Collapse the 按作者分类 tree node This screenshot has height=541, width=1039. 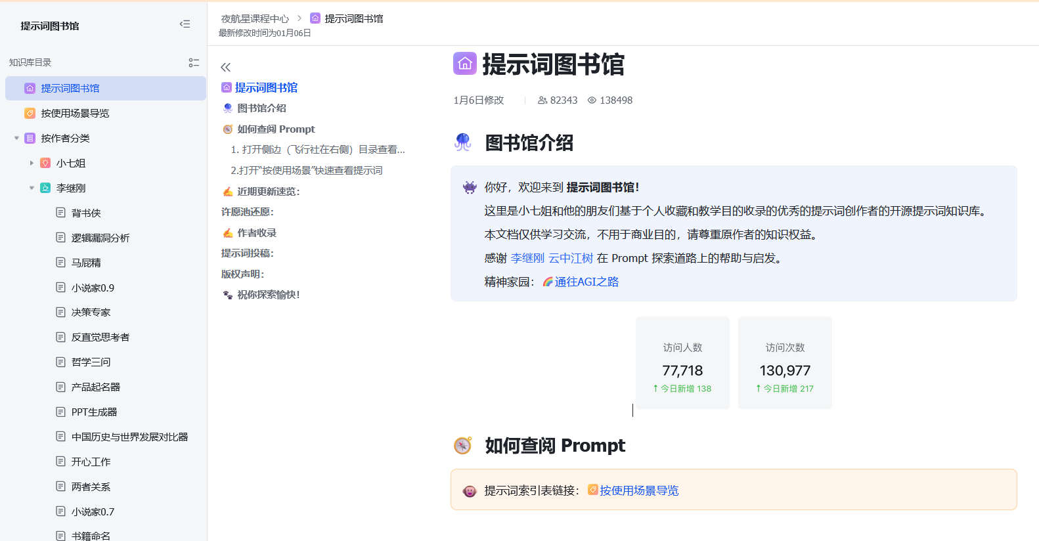coord(16,138)
